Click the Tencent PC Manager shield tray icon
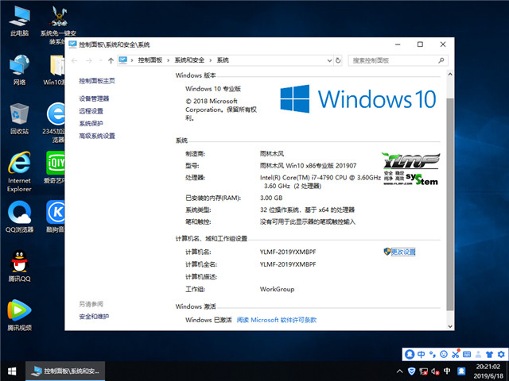 412,371
